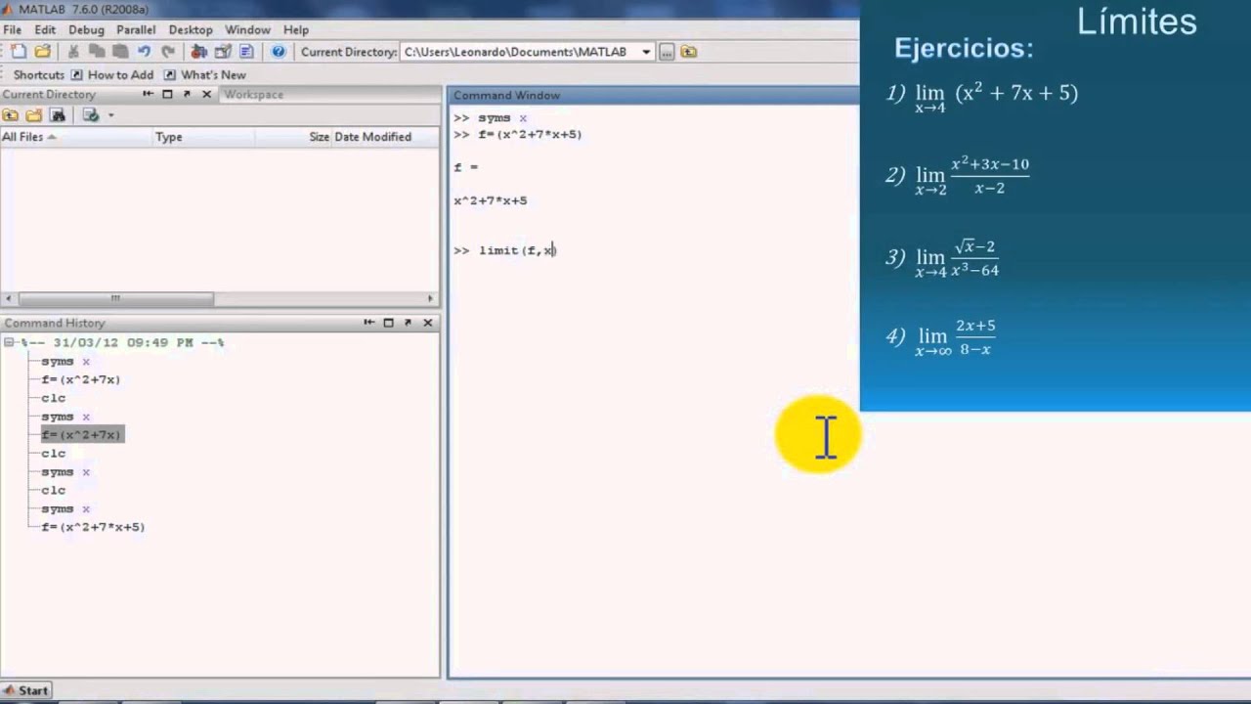This screenshot has width=1251, height=704.
Task: Click '>> syms x' line in Command Window
Action: (490, 117)
